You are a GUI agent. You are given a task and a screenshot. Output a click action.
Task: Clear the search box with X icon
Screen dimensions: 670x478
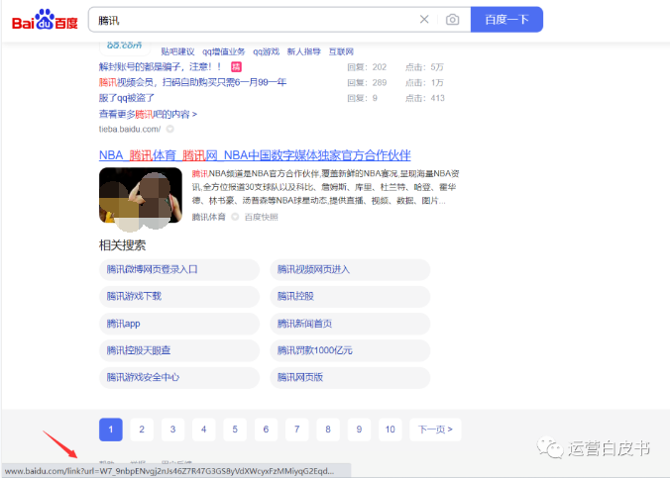[x=424, y=19]
